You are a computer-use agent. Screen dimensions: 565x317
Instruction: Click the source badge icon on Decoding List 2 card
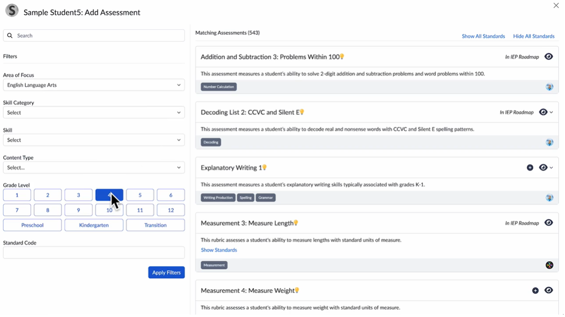549,142
